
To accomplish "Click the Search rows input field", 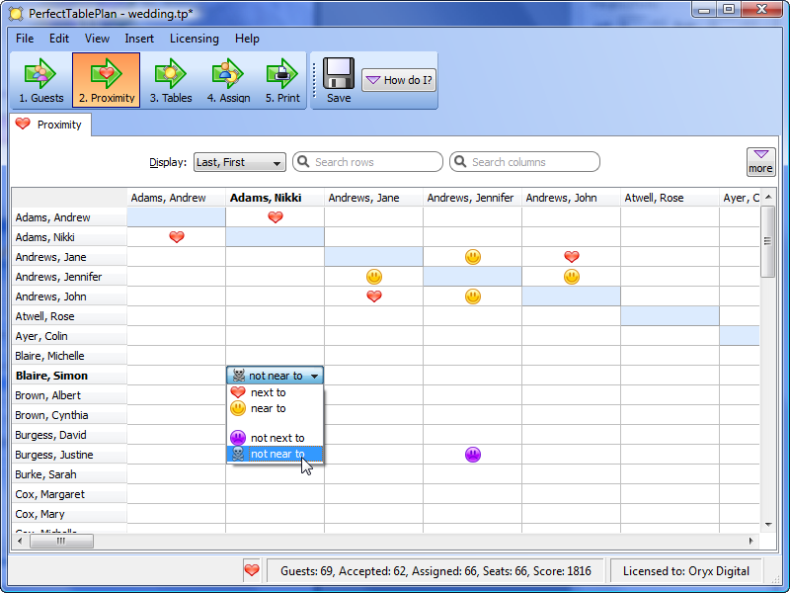I will tap(367, 161).
